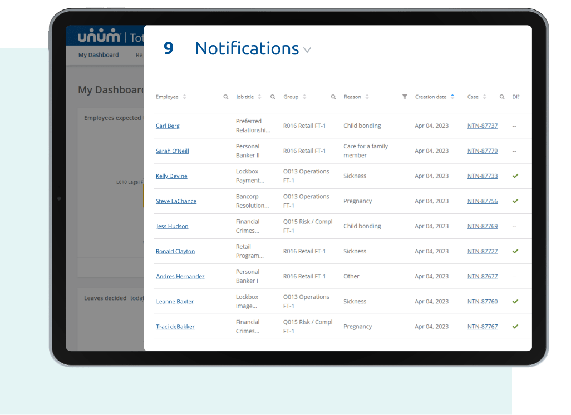Image resolution: width=571 pixels, height=415 pixels.
Task: Search the Group column
Action: click(333, 96)
